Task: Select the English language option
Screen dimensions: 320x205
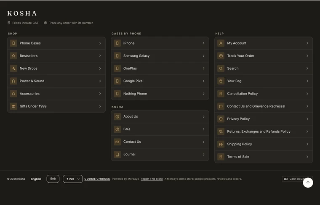Action: pyautogui.click(x=36, y=179)
